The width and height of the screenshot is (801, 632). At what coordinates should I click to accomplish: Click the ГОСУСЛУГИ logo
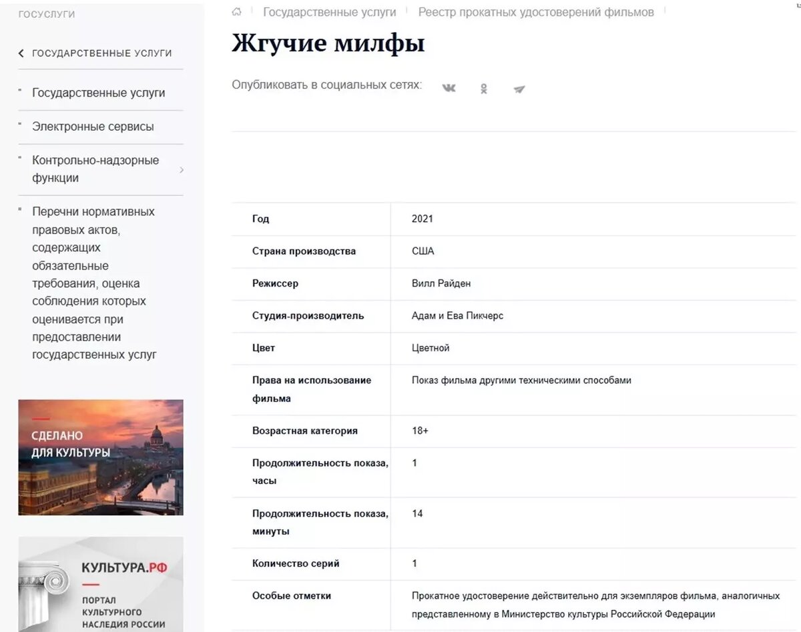click(x=47, y=13)
